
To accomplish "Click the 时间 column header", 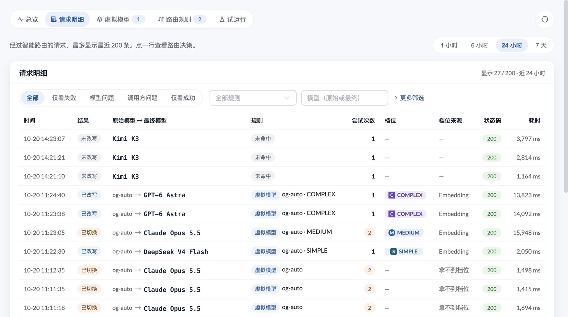I will (x=29, y=120).
